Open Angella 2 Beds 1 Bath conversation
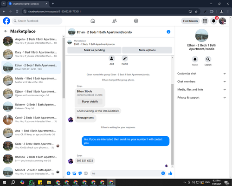 (x=31, y=41)
